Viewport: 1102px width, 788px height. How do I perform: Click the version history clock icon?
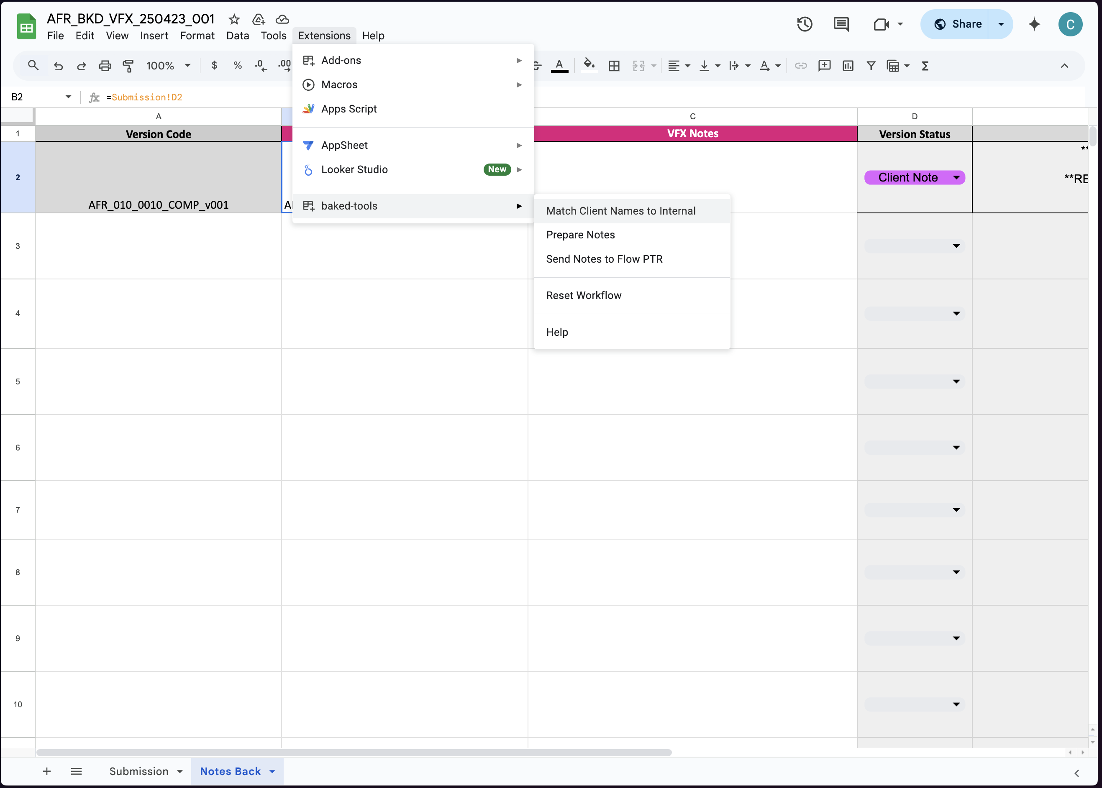(804, 24)
